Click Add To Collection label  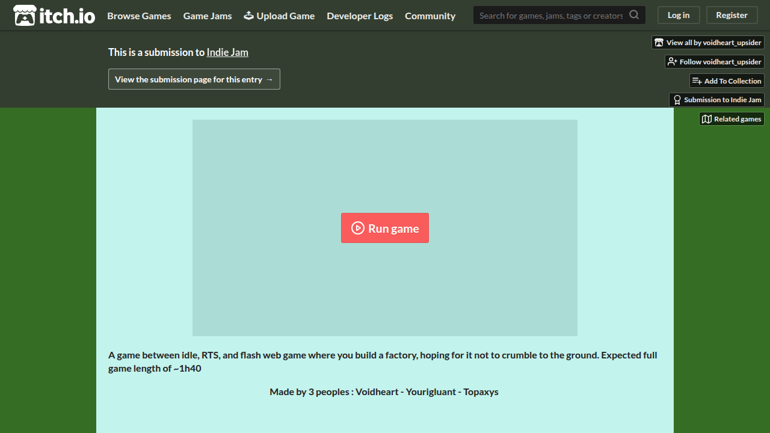(x=733, y=81)
